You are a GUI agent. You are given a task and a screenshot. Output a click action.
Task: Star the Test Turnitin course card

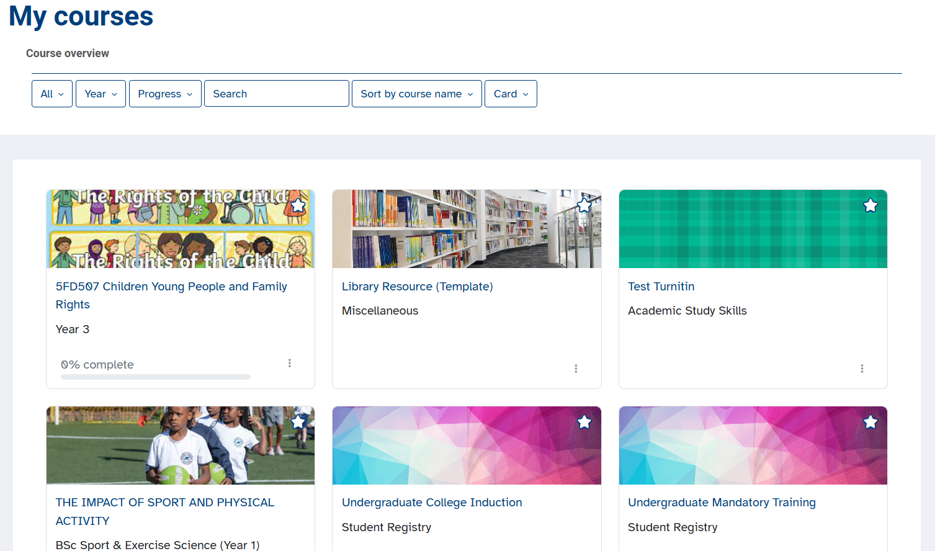click(x=870, y=205)
